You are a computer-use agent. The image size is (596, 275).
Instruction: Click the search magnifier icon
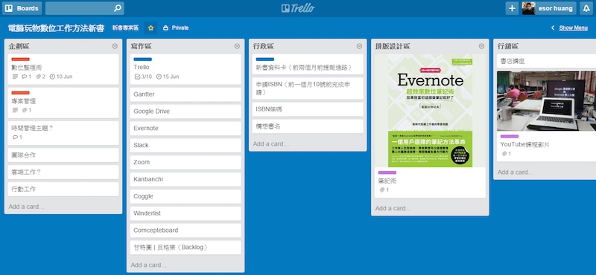point(118,8)
